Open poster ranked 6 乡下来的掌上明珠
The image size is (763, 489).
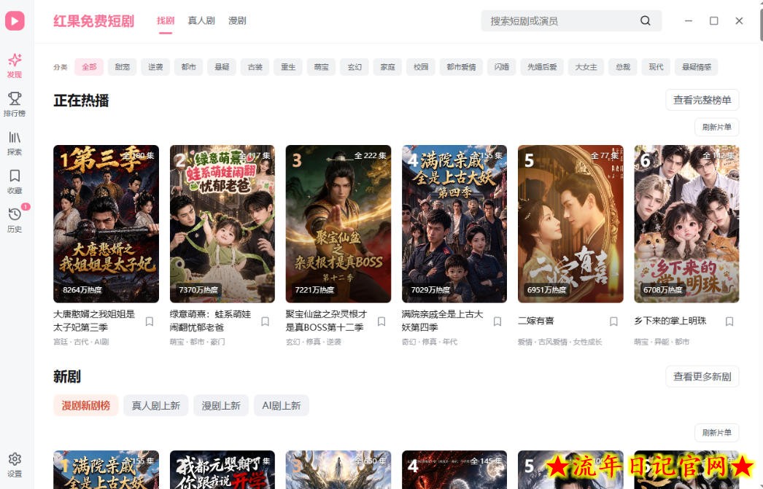[686, 224]
